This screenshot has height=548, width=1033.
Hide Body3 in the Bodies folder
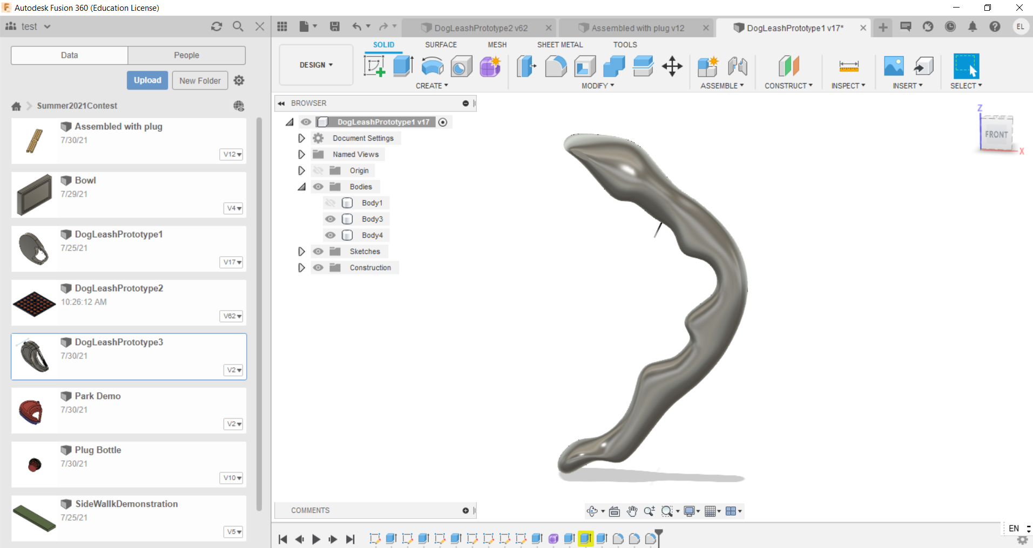pyautogui.click(x=330, y=219)
